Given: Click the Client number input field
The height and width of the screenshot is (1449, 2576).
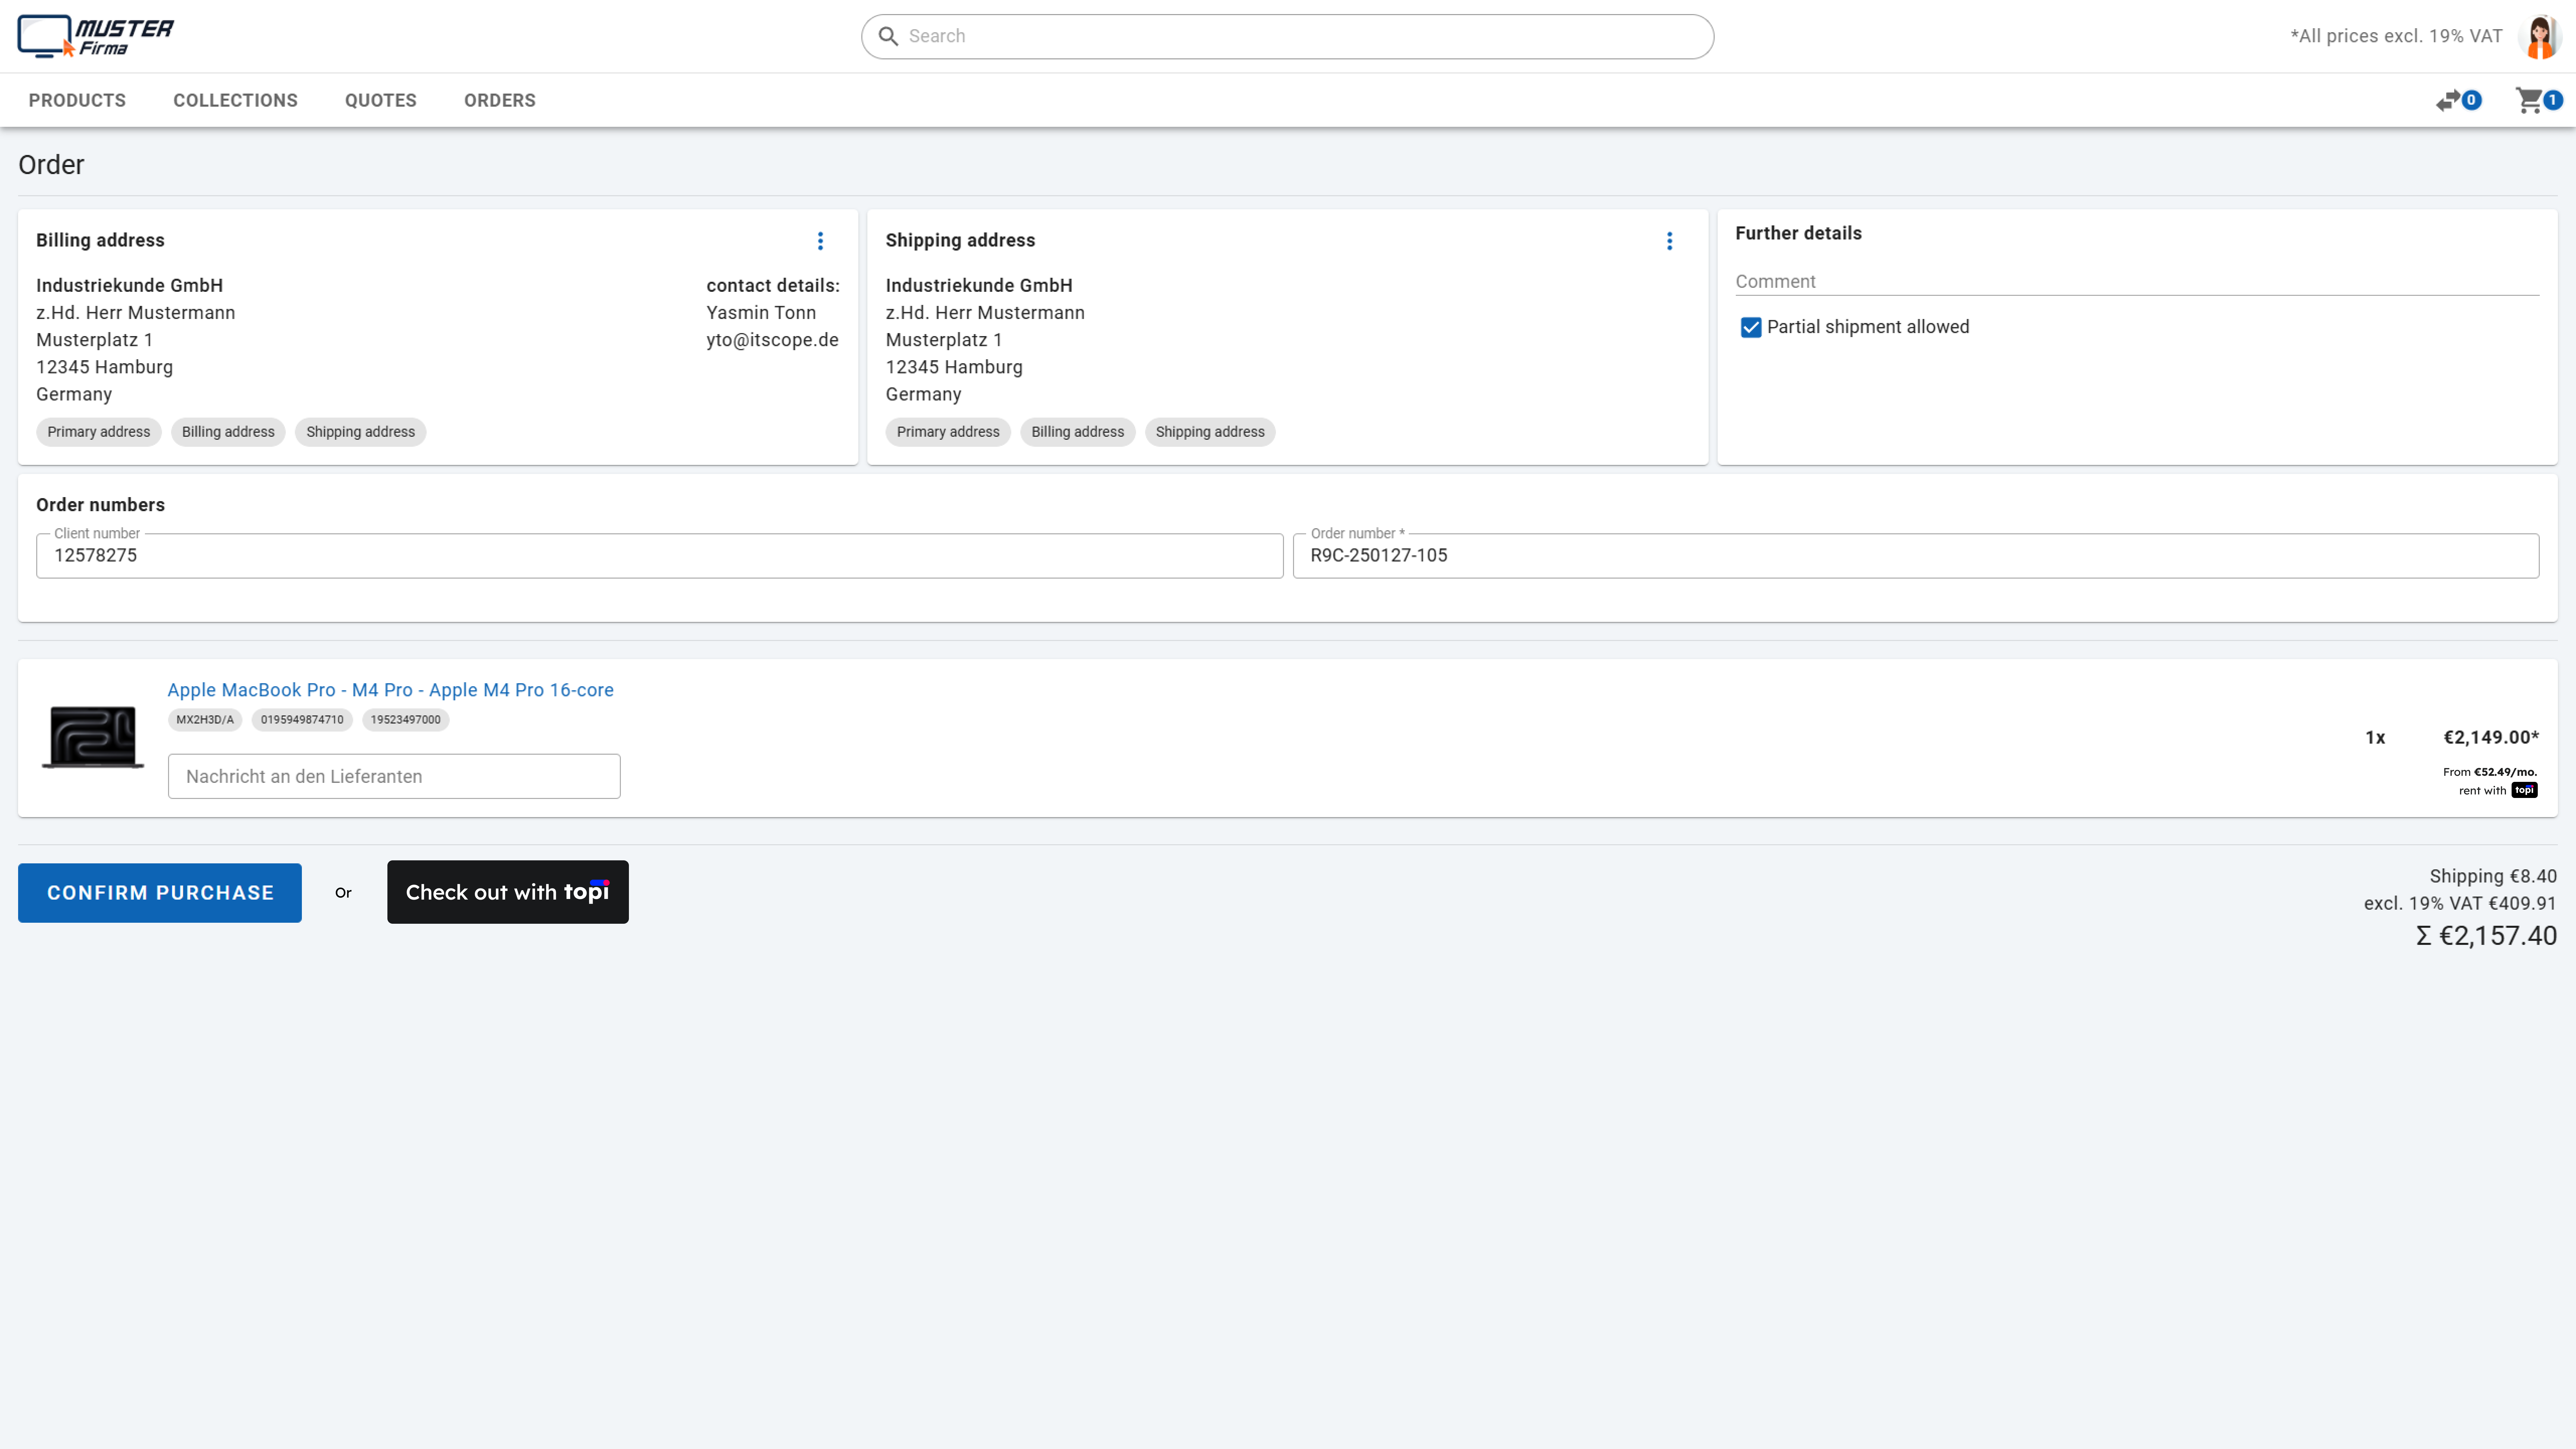Looking at the screenshot, I should [659, 556].
